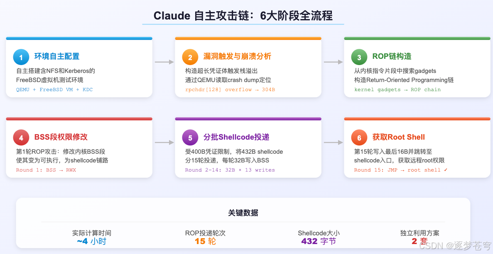
Task: Click the purple badge 5 on 分批Shellcode投递
Action: click(190, 137)
